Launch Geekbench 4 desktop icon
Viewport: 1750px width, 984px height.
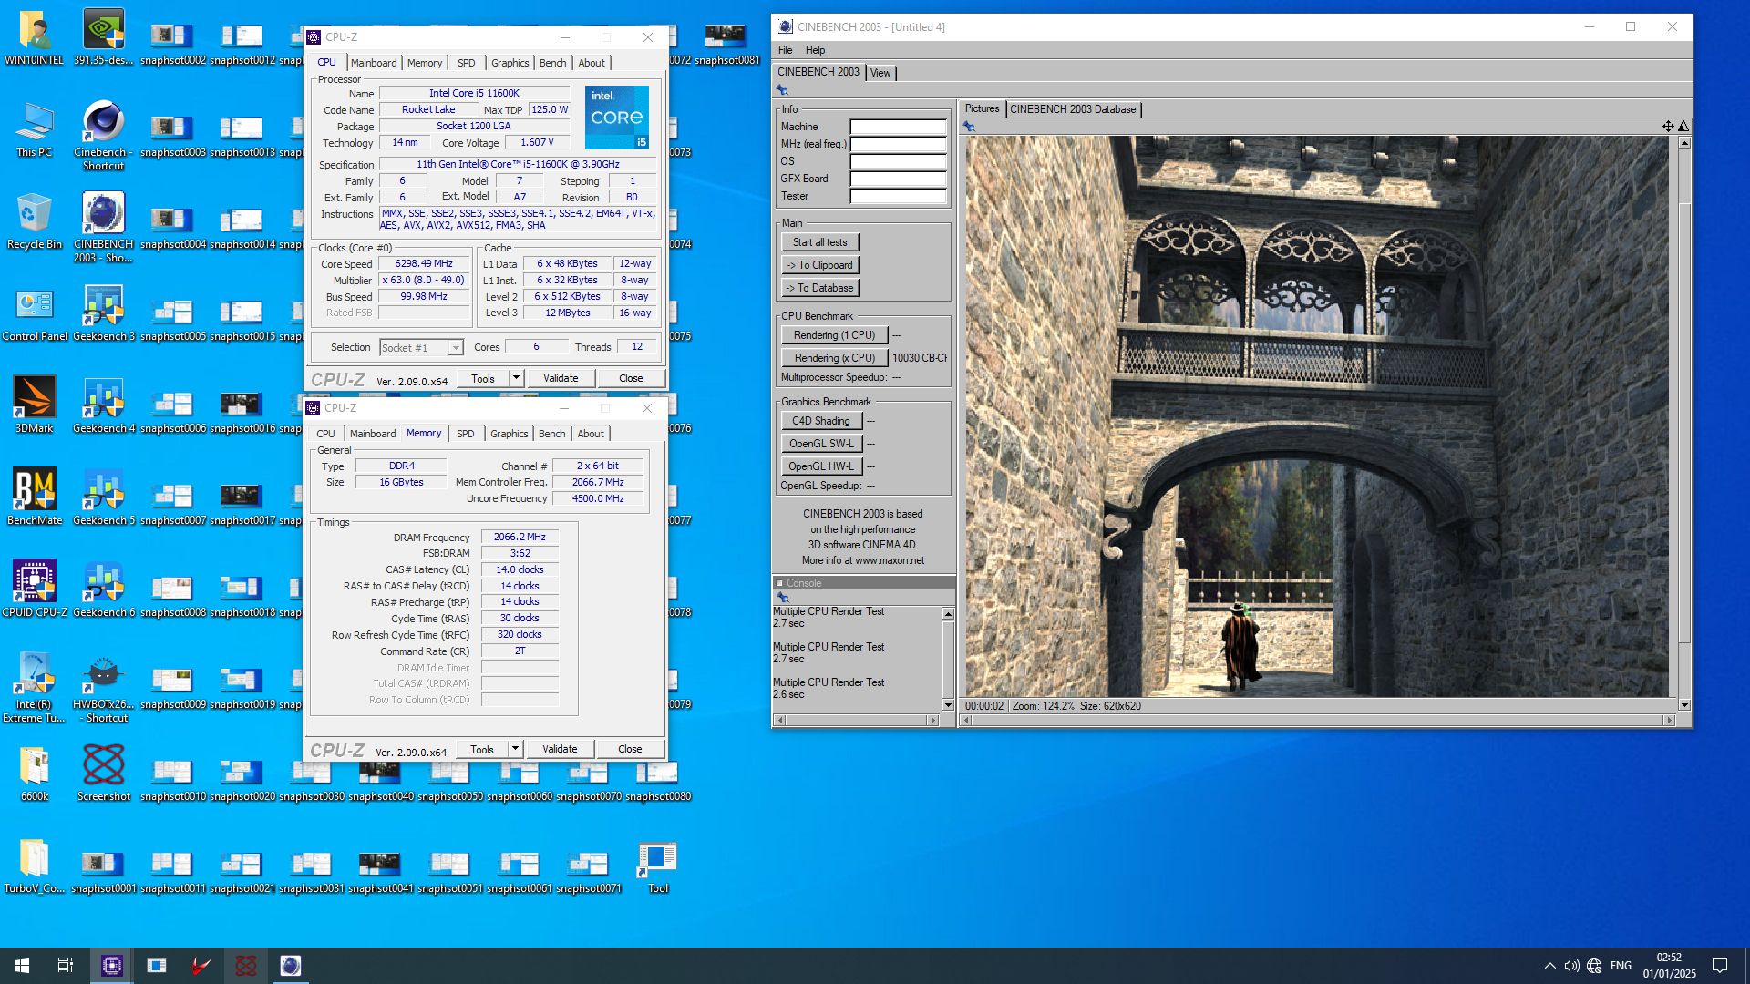(x=103, y=406)
